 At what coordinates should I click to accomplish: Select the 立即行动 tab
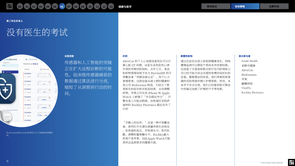[x=274, y=6]
